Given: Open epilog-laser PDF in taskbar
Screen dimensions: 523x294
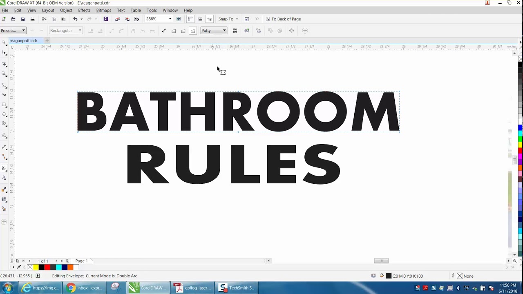Looking at the screenshot, I should [193, 288].
